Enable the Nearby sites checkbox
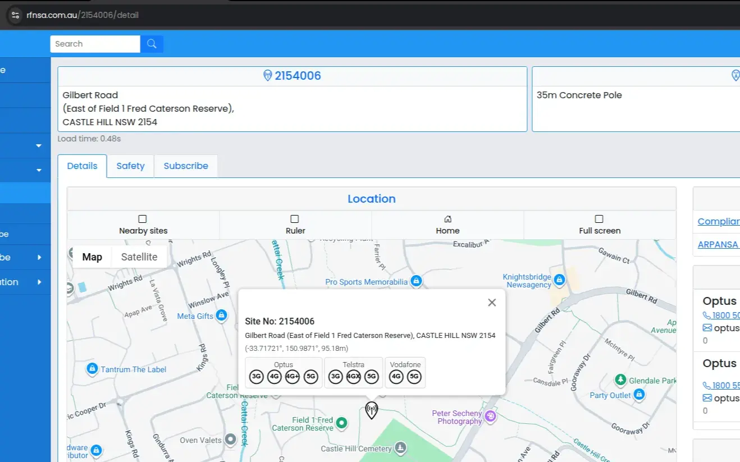 click(143, 219)
